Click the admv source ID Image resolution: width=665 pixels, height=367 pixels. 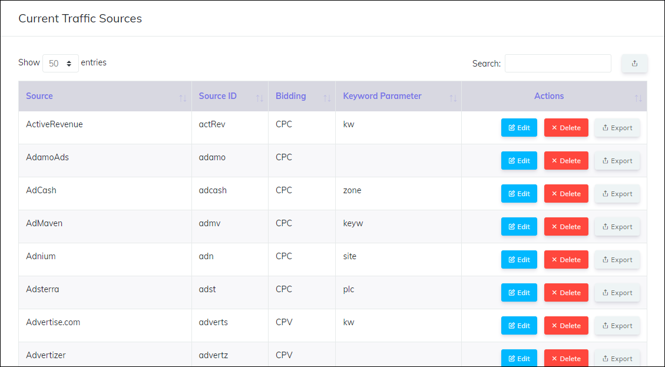click(210, 223)
